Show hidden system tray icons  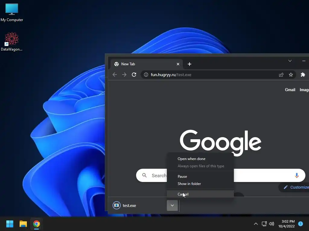tap(256, 224)
